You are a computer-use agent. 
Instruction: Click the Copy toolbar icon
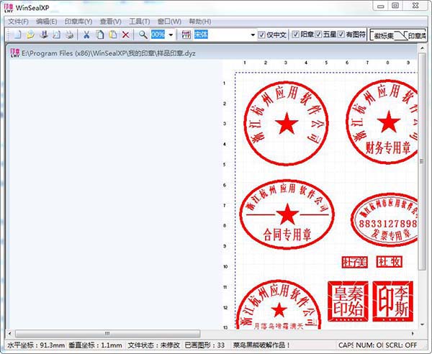(x=100, y=35)
